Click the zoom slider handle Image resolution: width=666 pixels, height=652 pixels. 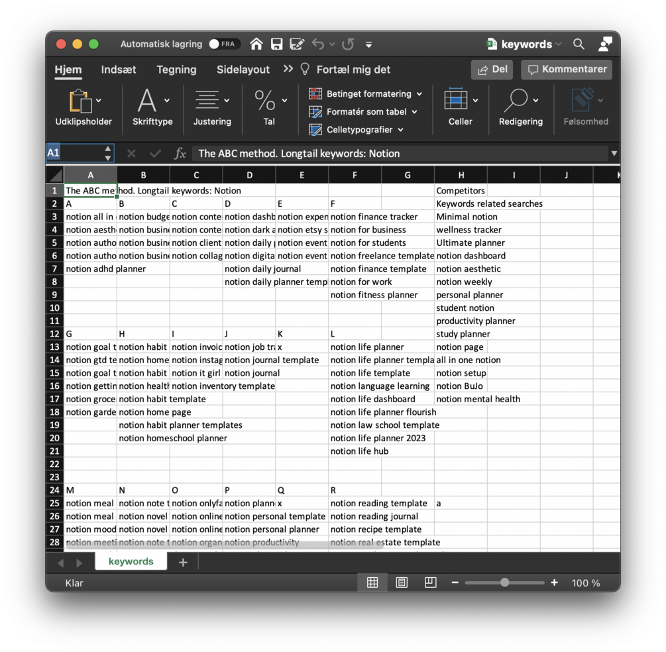504,583
